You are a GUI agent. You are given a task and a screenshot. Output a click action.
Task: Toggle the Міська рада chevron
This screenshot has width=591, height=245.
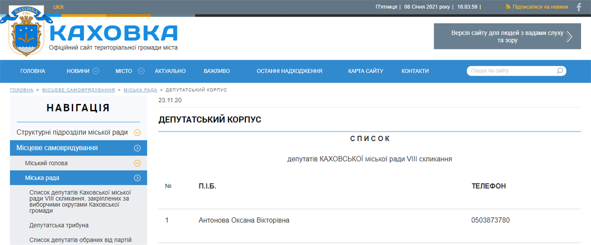pyautogui.click(x=138, y=178)
